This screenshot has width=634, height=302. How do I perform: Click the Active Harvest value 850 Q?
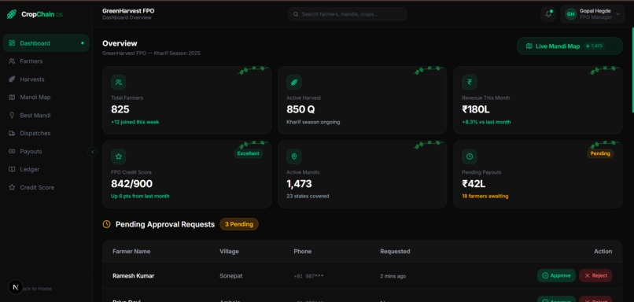tap(300, 109)
